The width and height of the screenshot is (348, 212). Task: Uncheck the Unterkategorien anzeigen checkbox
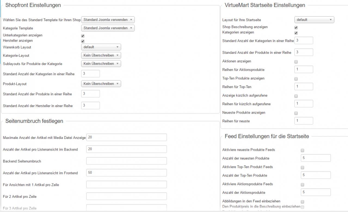pos(83,36)
